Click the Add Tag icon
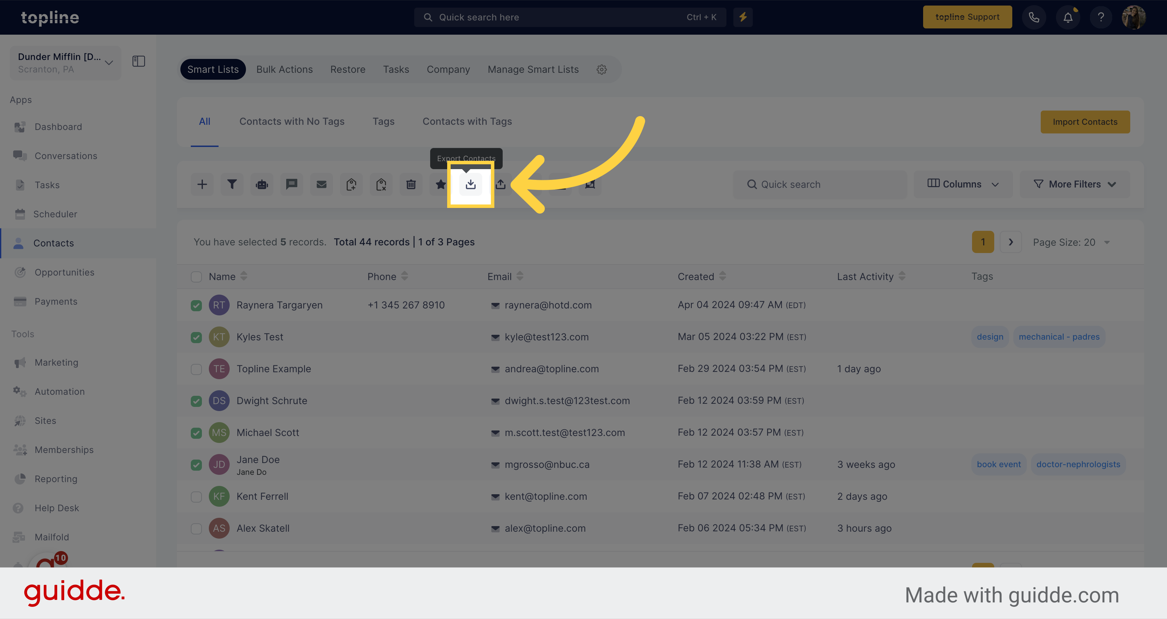This screenshot has height=619, width=1167. click(351, 184)
